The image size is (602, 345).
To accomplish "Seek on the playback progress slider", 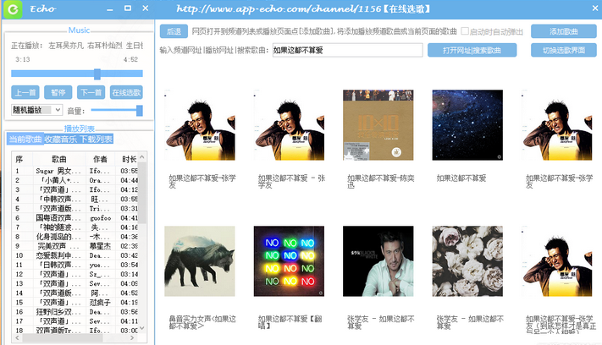I will [x=77, y=74].
